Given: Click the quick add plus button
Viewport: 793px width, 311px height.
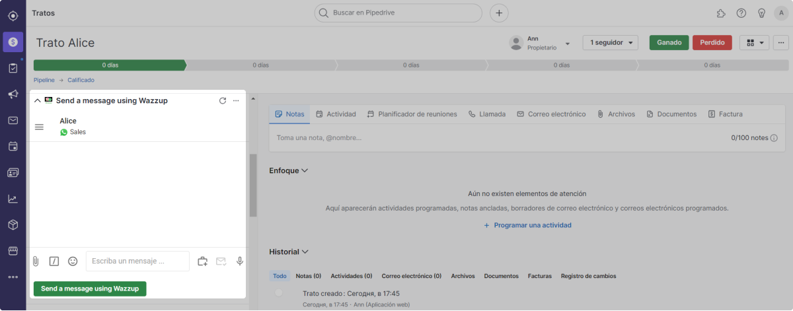Looking at the screenshot, I should [x=499, y=13].
